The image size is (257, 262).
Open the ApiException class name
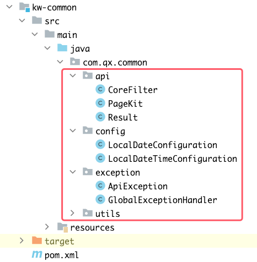(138, 187)
